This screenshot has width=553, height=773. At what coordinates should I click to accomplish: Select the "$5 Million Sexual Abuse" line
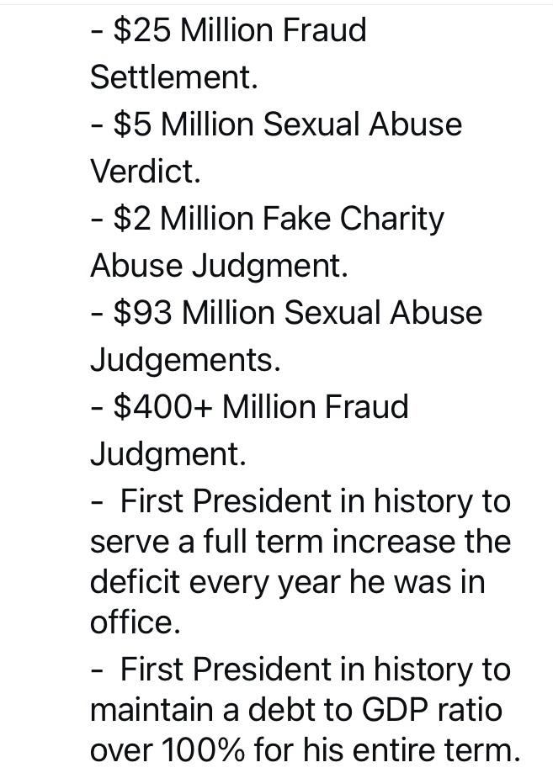276,124
